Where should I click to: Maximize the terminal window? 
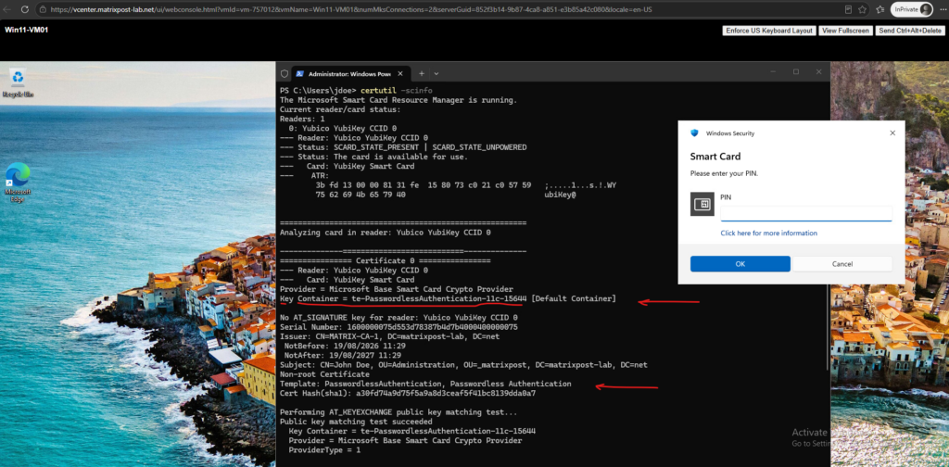796,71
